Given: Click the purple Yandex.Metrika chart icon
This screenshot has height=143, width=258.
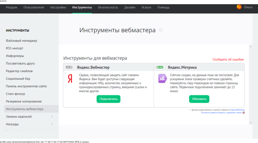Looking at the screenshot, I should click(x=162, y=78).
